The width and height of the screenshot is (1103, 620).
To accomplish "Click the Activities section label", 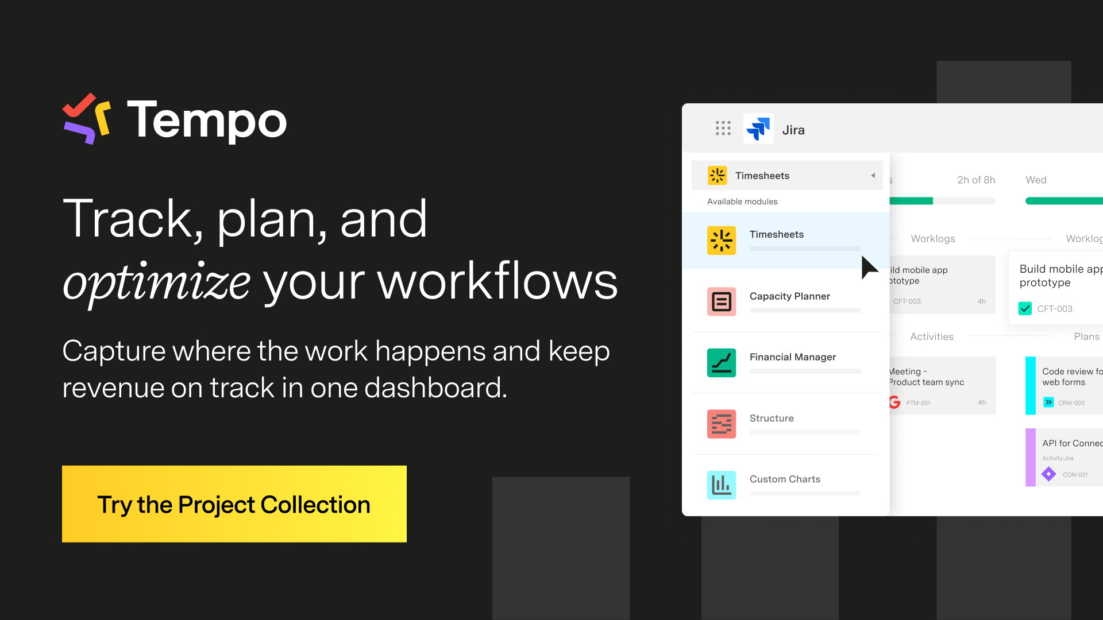I will pyautogui.click(x=932, y=336).
